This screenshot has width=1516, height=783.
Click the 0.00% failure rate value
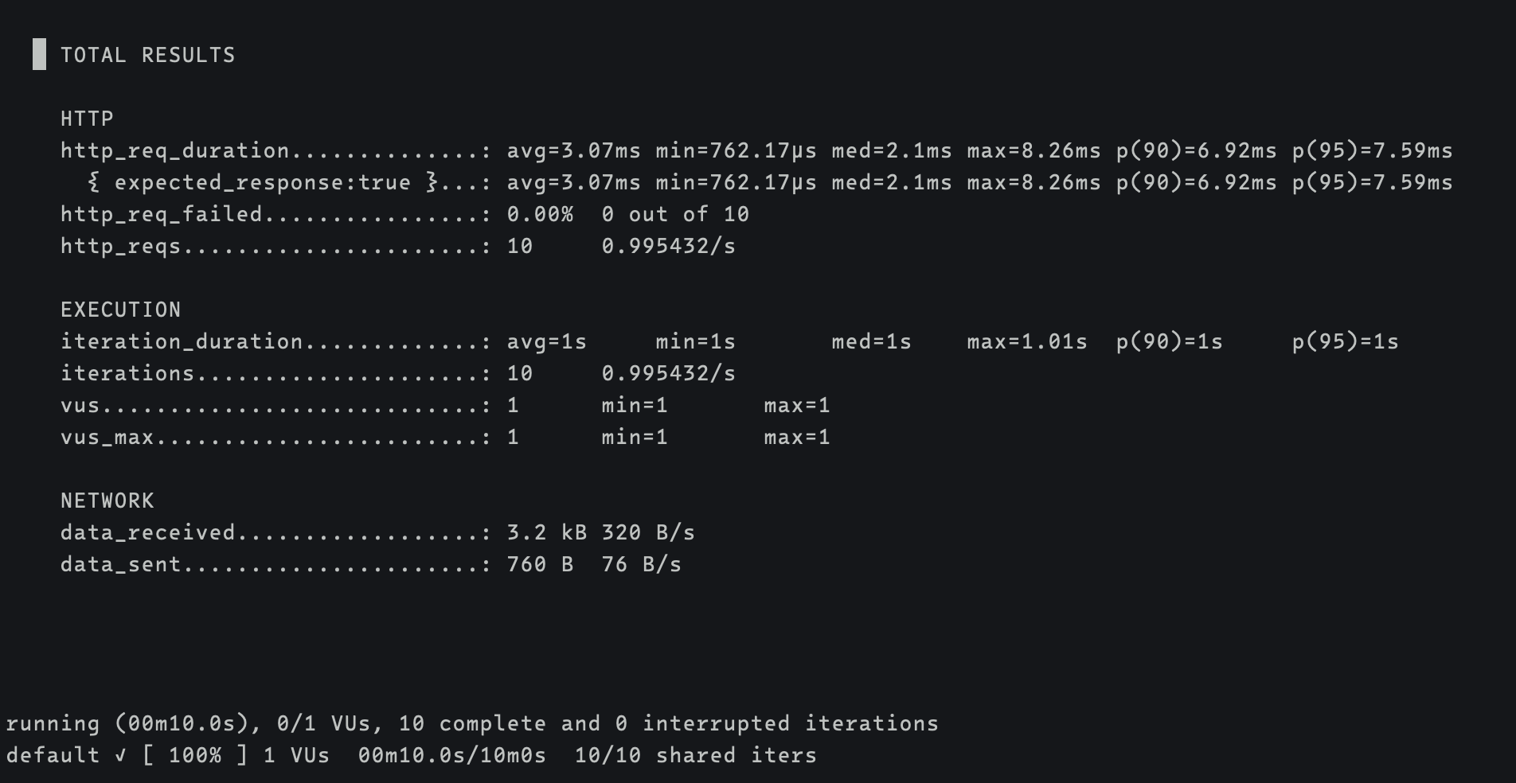click(x=539, y=214)
